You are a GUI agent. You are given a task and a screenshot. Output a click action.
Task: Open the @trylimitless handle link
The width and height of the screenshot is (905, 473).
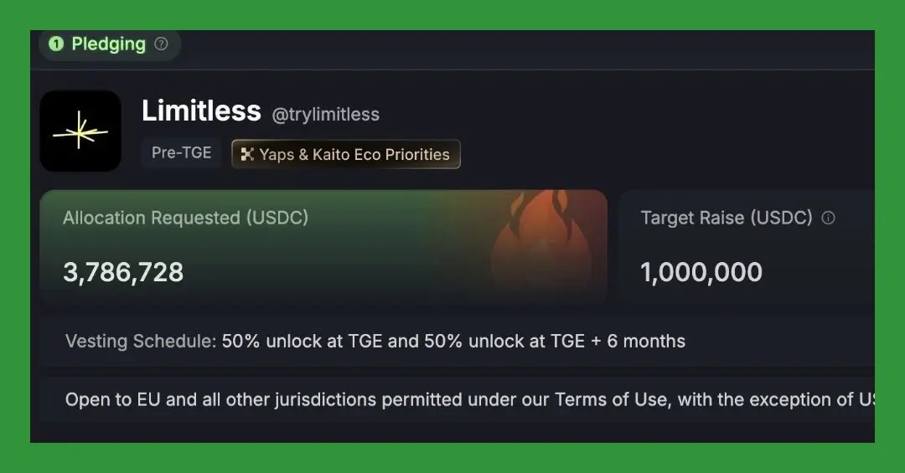(325, 114)
